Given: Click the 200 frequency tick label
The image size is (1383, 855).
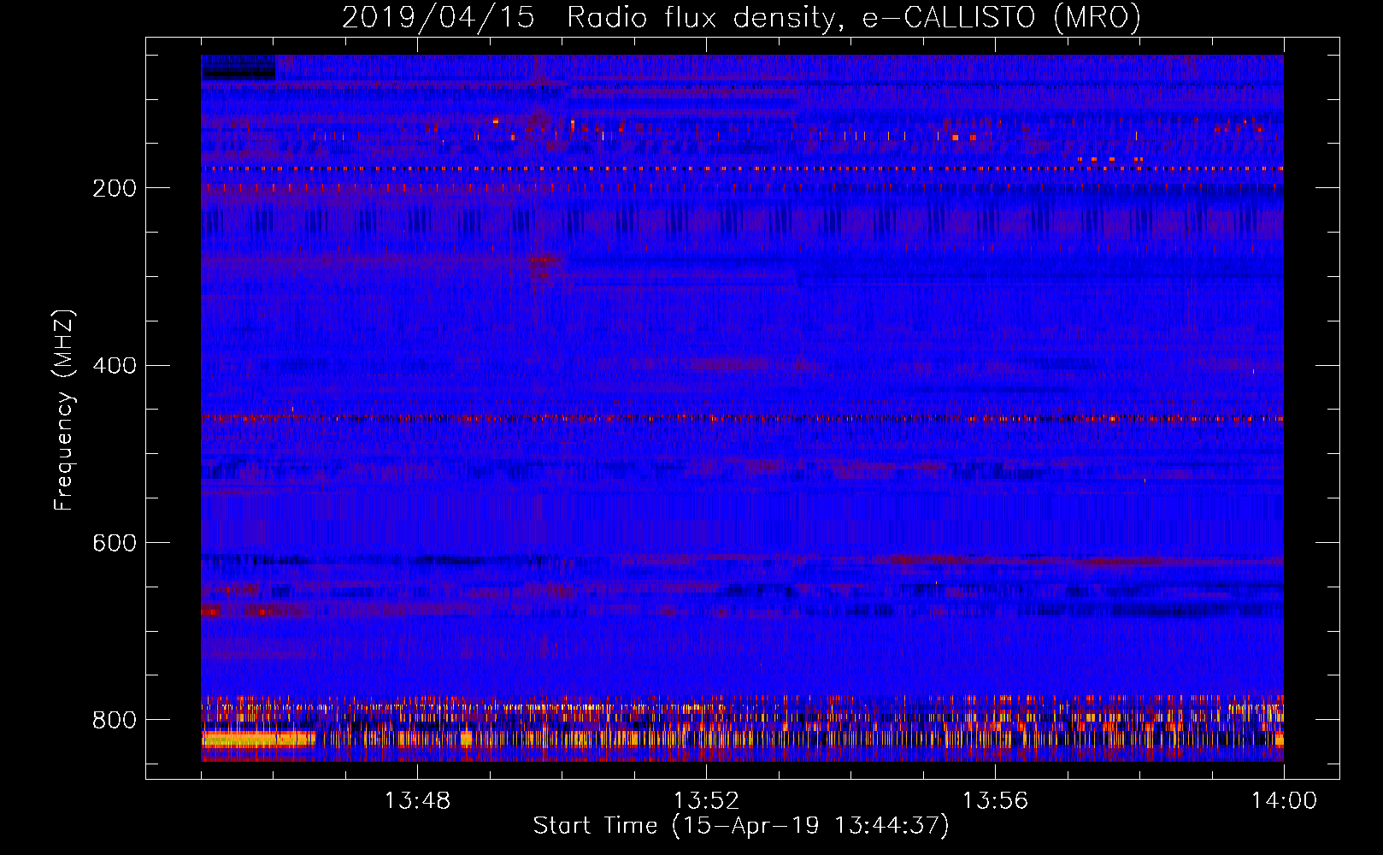Looking at the screenshot, I should click(x=115, y=188).
